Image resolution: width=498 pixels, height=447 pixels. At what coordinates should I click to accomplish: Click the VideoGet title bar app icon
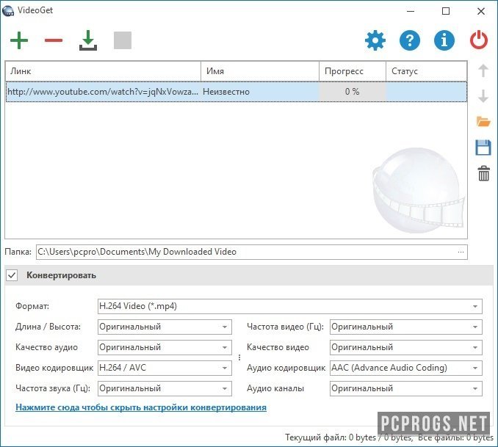coord(8,10)
